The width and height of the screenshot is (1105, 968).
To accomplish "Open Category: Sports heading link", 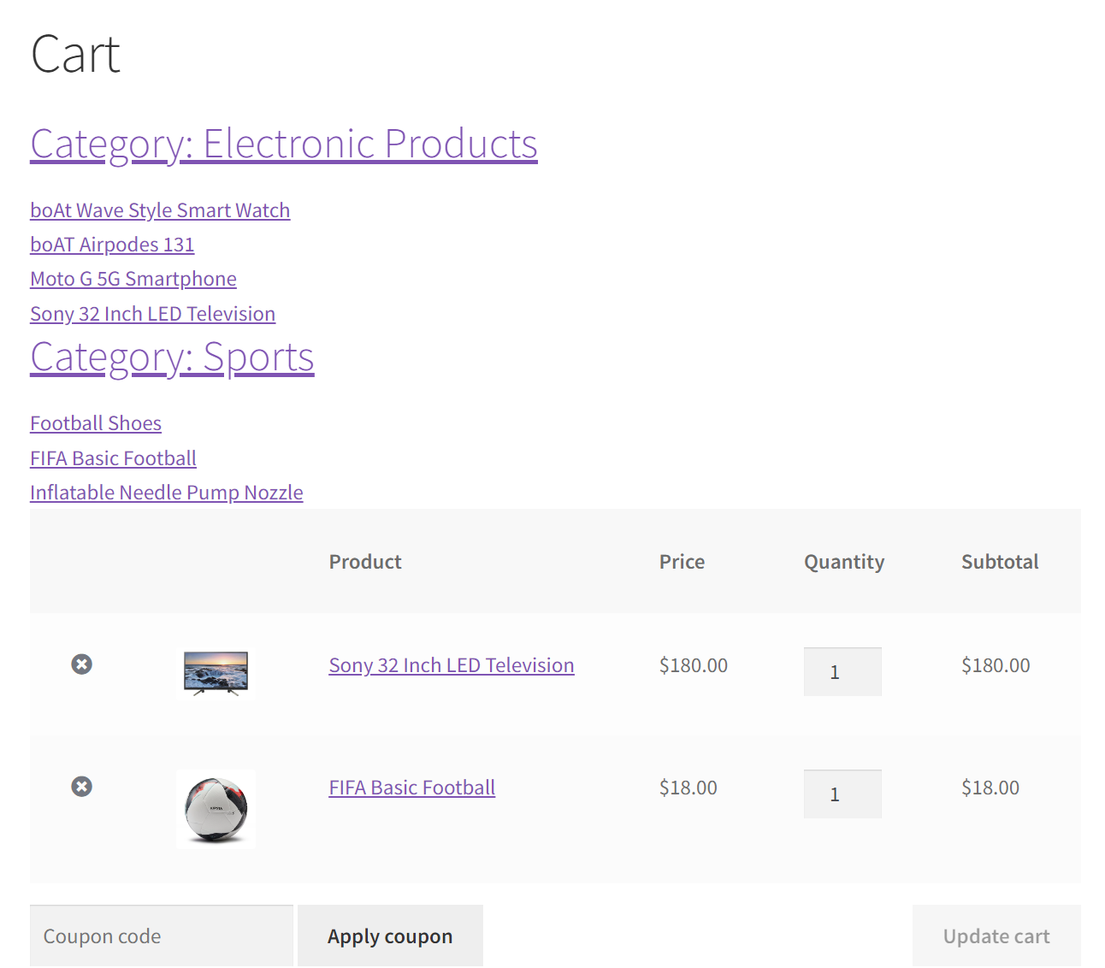I will click(172, 357).
